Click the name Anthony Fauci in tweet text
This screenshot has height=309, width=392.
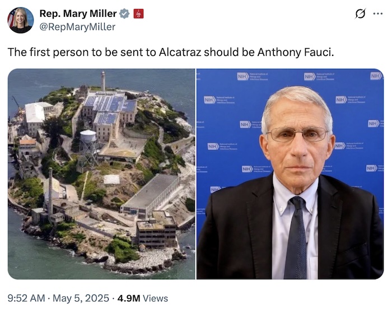pyautogui.click(x=296, y=52)
